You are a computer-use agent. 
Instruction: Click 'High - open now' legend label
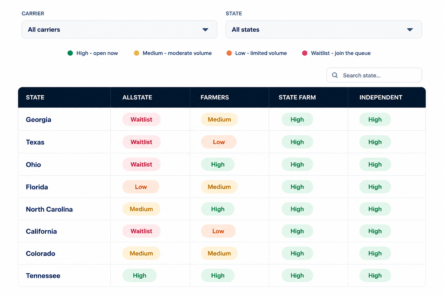(97, 53)
